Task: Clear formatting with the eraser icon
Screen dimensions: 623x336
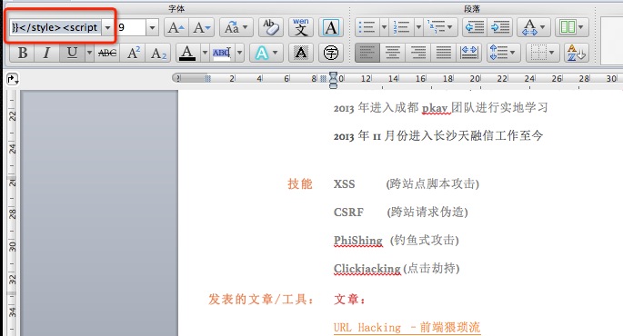Action: (x=271, y=27)
